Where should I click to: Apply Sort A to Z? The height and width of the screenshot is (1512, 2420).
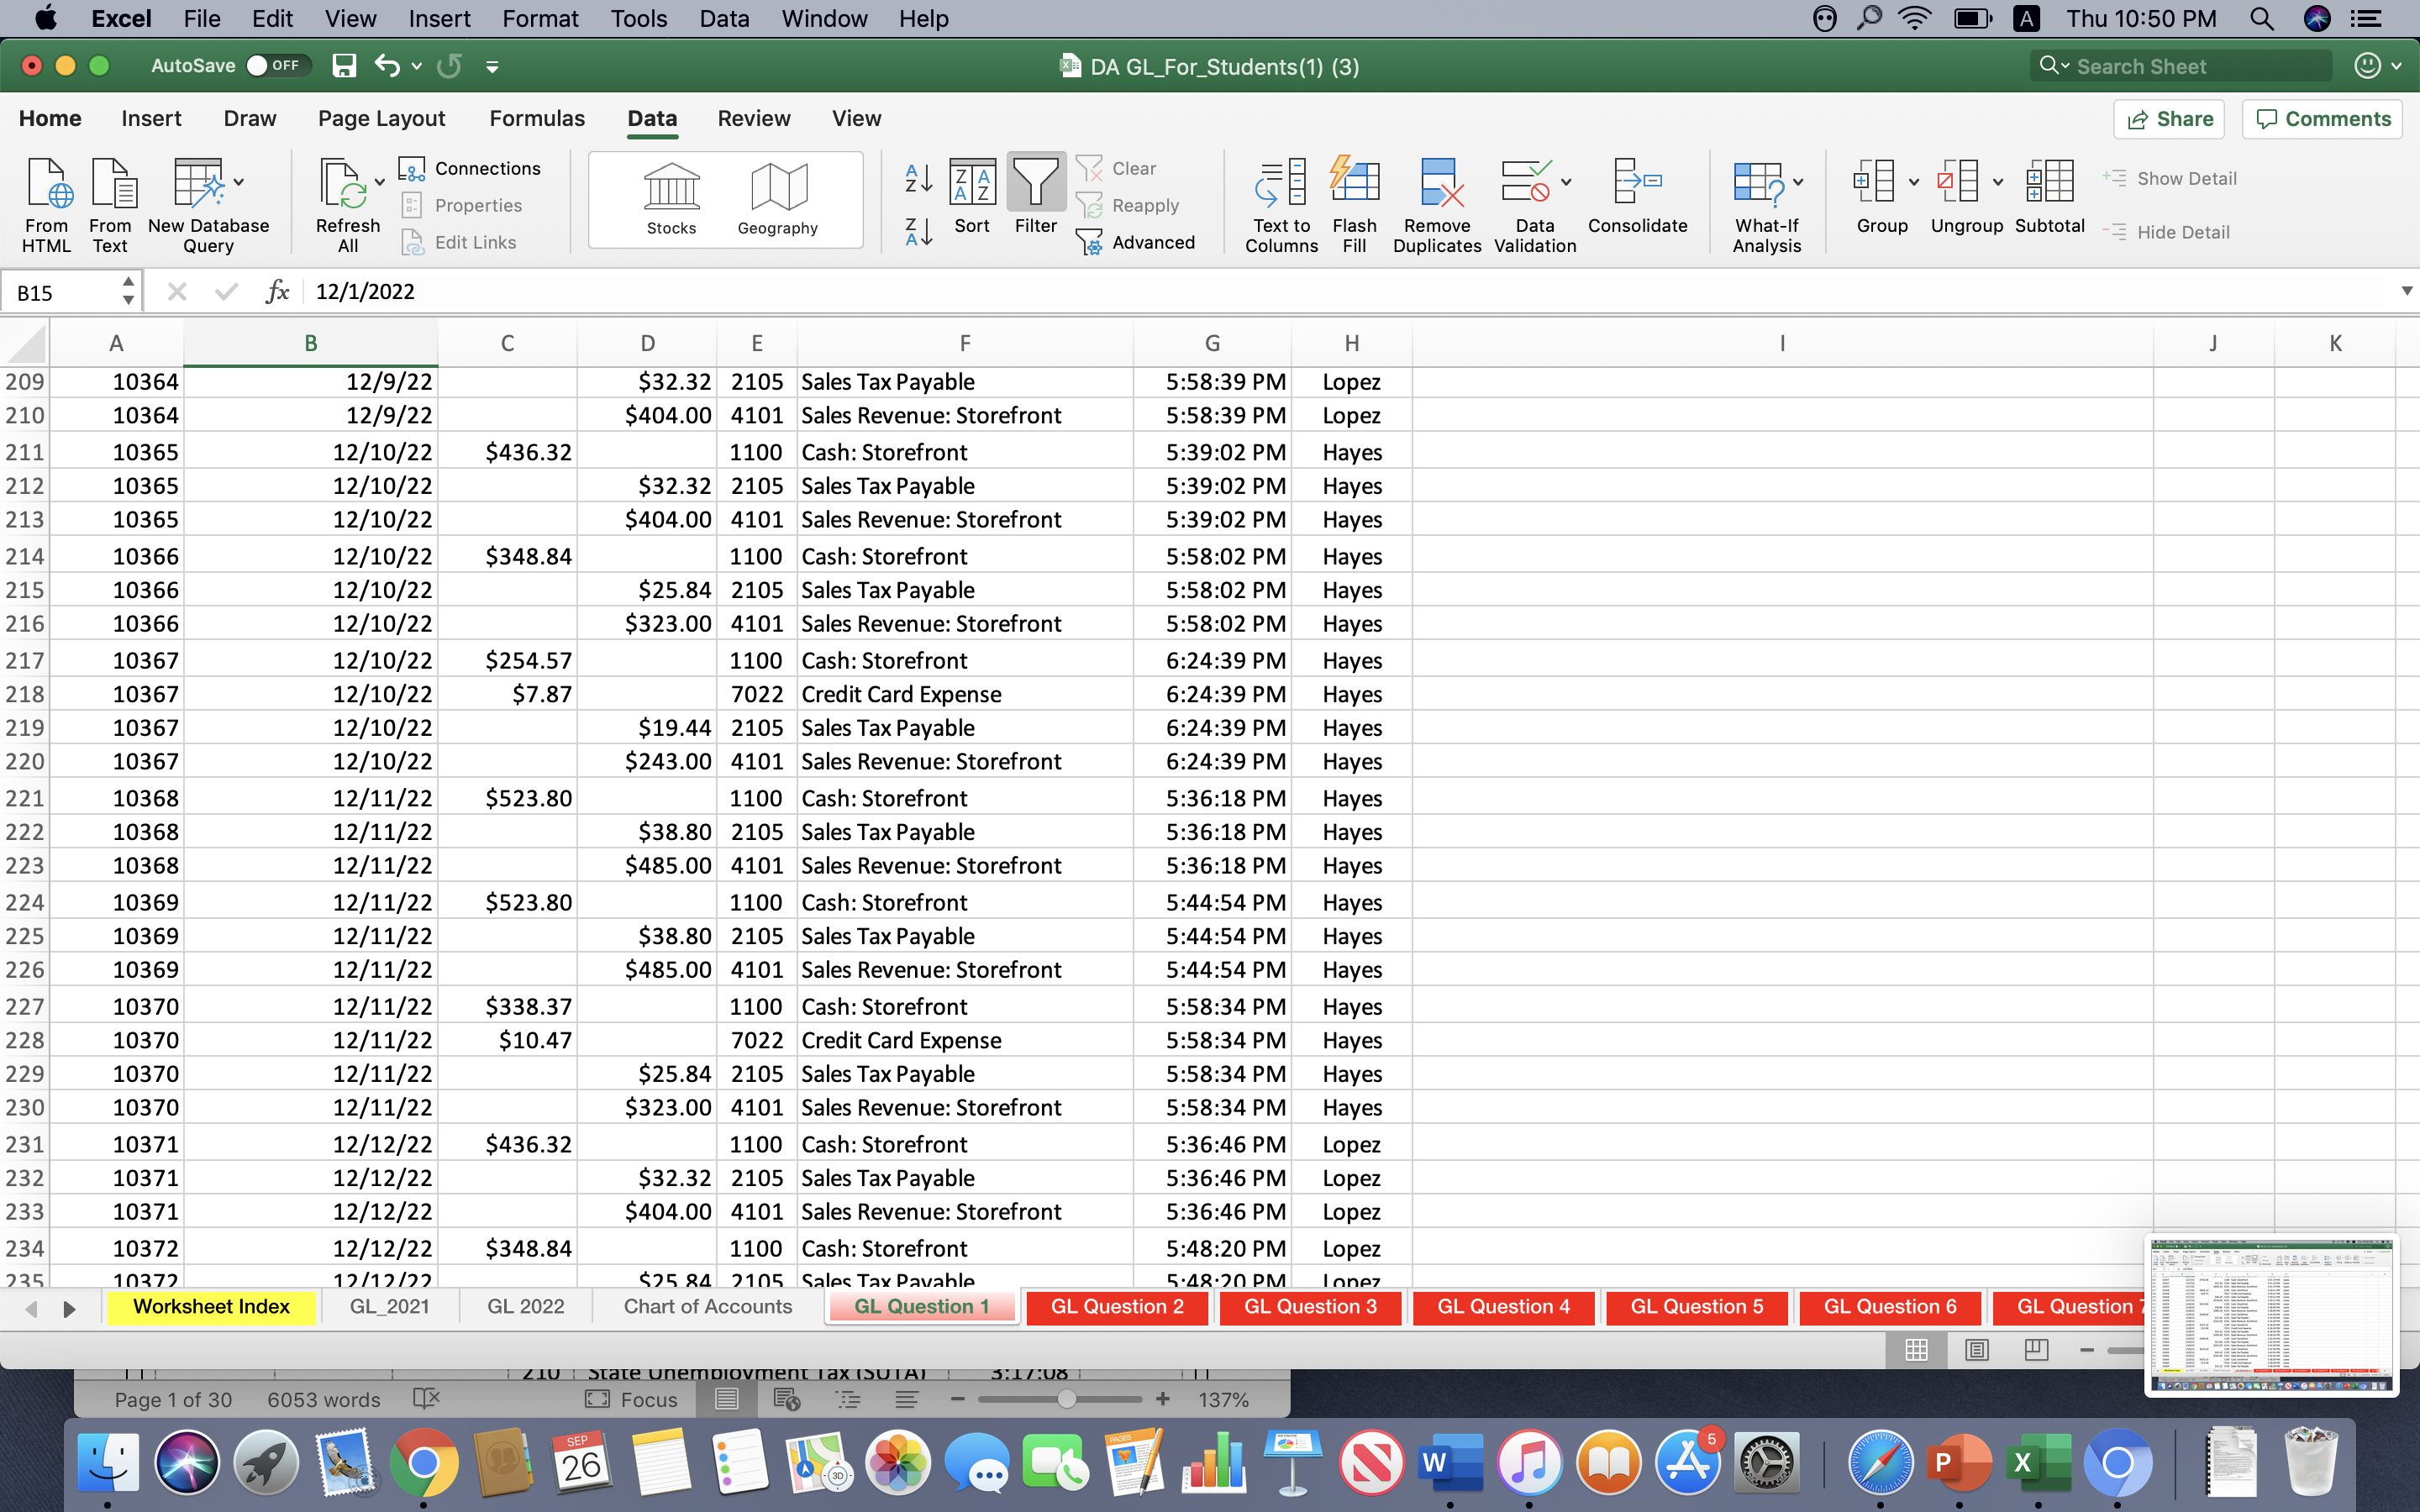point(916,180)
